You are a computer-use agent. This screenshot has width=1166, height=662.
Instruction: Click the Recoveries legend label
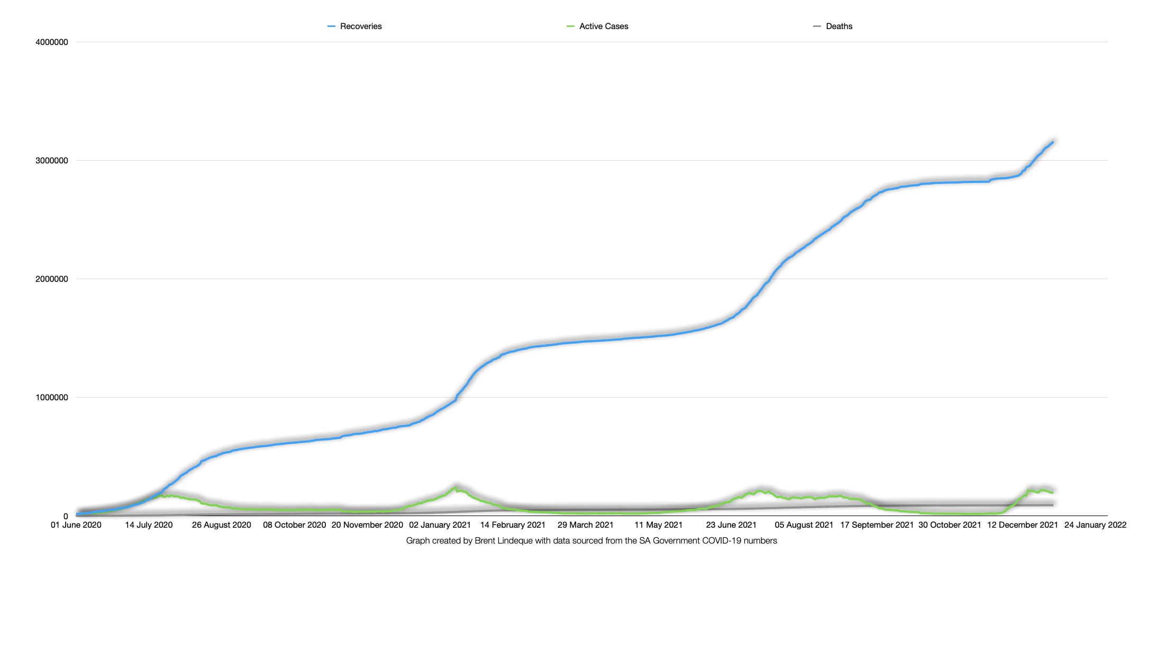pos(361,26)
